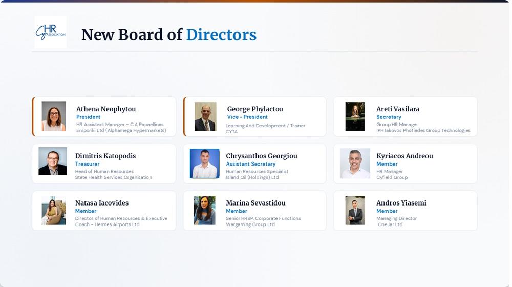Click the CyHR Association logo
This screenshot has height=287, width=512.
51,32
